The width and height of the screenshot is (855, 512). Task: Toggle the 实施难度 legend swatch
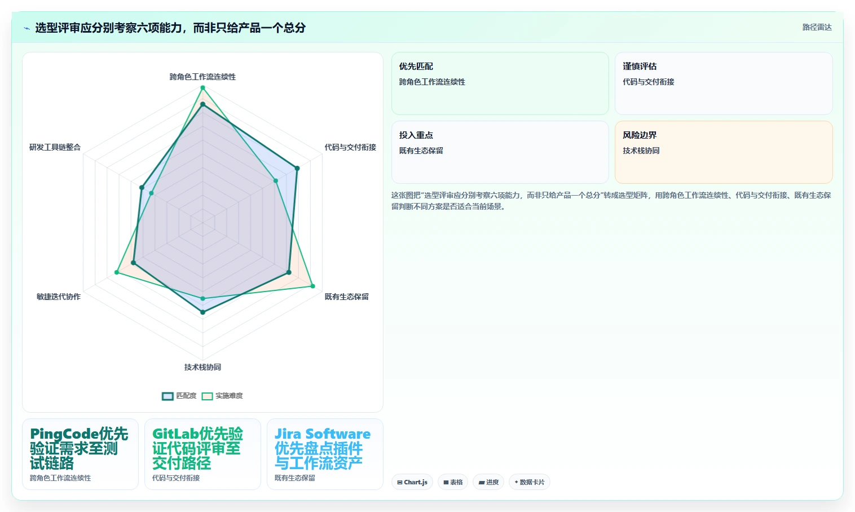click(207, 396)
